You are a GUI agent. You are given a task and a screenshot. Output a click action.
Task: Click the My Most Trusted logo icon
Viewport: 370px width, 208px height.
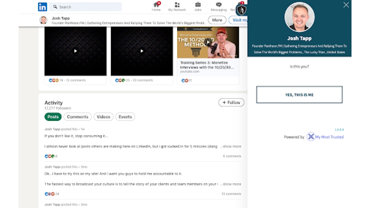[311, 137]
